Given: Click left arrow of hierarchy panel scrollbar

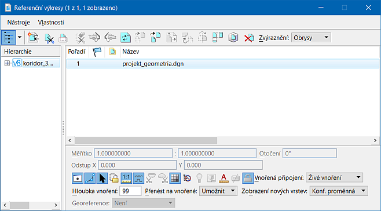Looking at the screenshot, I should (5, 205).
